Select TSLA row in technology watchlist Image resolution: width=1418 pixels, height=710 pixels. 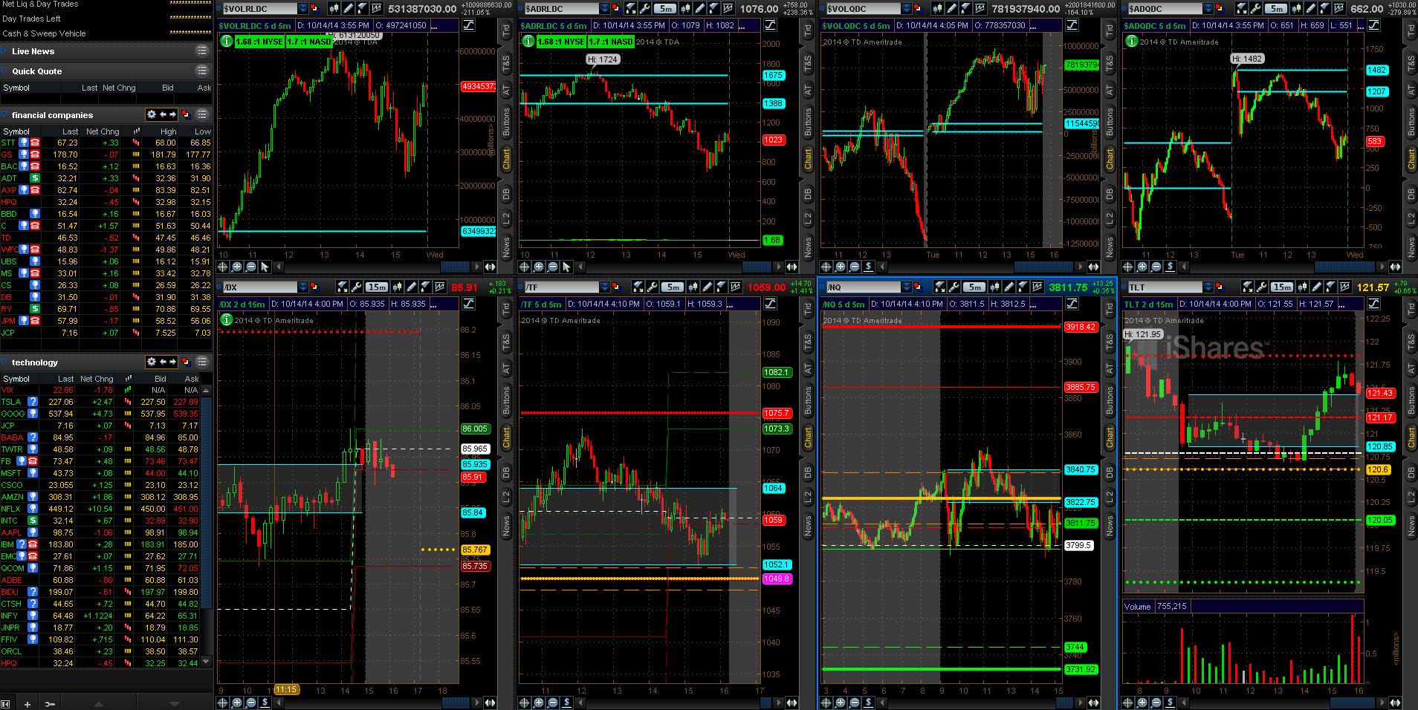tap(100, 402)
